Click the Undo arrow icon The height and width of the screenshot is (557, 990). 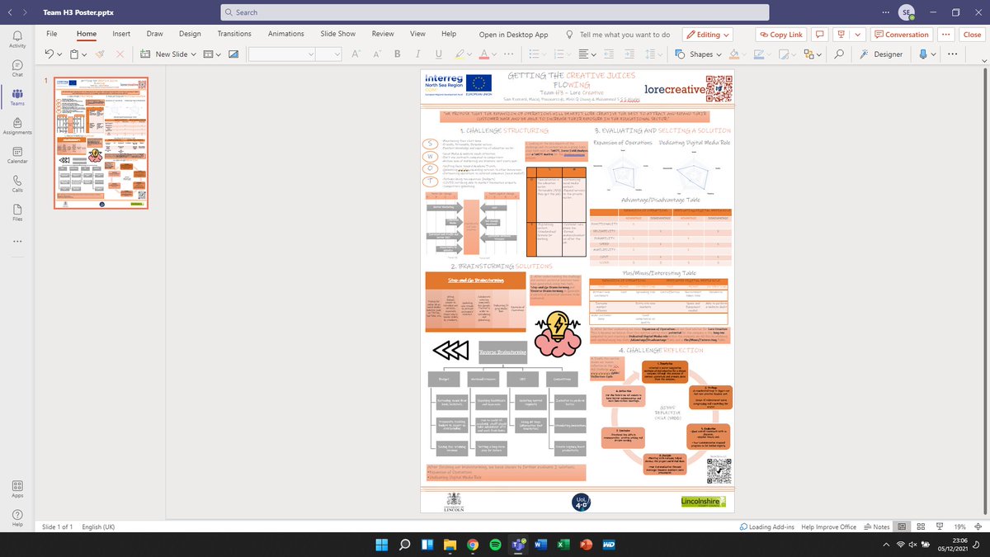click(x=49, y=54)
